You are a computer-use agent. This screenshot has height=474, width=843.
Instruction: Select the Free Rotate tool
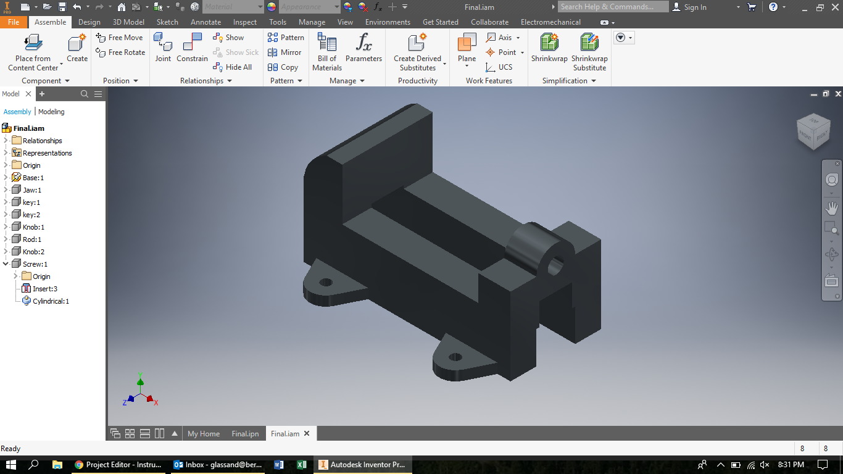pyautogui.click(x=121, y=52)
